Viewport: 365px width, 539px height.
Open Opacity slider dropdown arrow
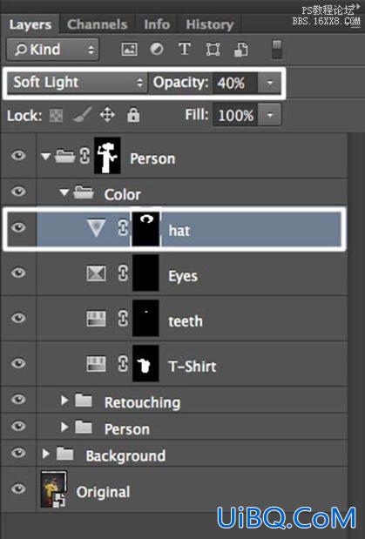click(x=270, y=83)
